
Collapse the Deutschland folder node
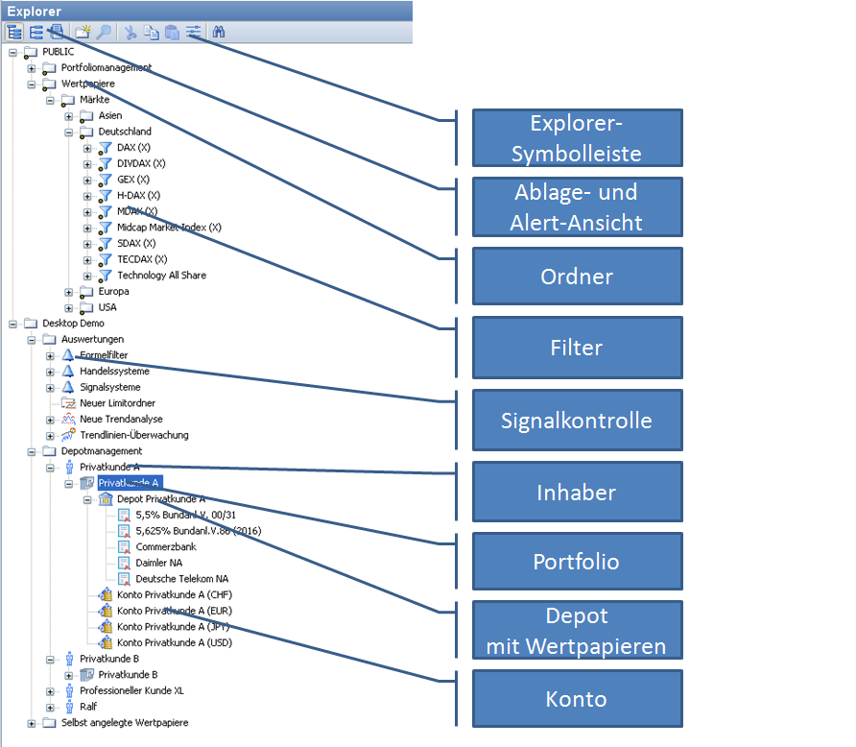point(69,132)
